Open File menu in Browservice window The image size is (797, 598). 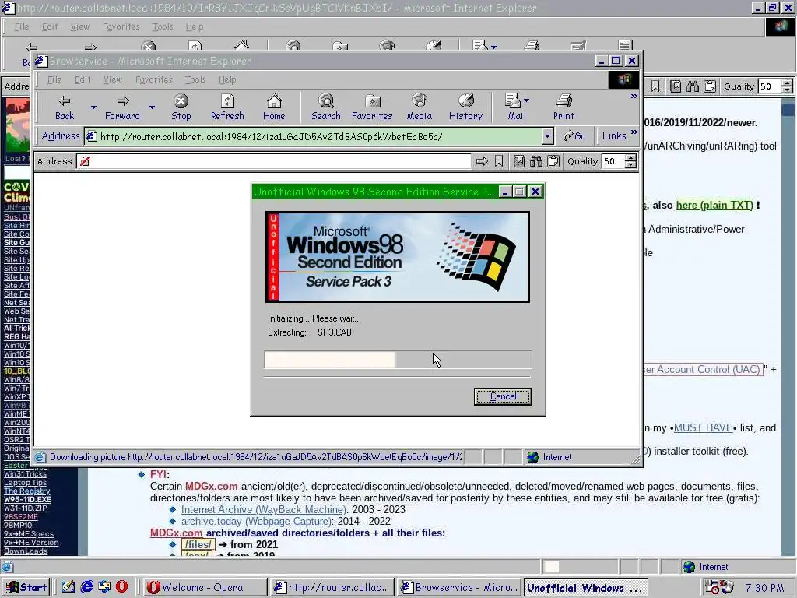pyautogui.click(x=54, y=79)
